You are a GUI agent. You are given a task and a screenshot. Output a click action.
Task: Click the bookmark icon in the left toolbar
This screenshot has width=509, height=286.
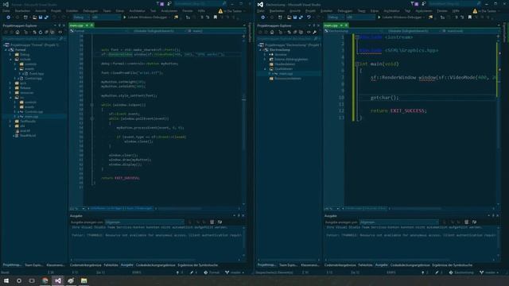pos(216,17)
